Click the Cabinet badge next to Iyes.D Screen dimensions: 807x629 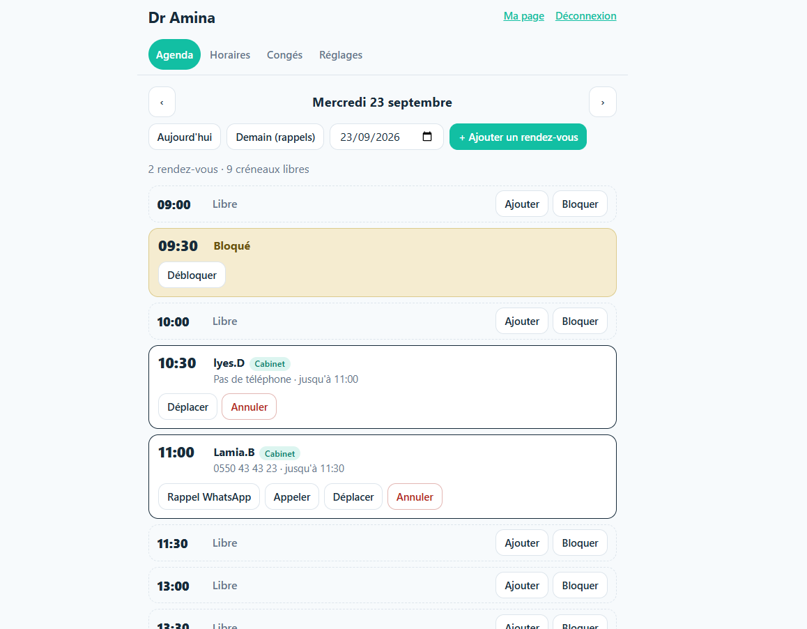coord(270,364)
